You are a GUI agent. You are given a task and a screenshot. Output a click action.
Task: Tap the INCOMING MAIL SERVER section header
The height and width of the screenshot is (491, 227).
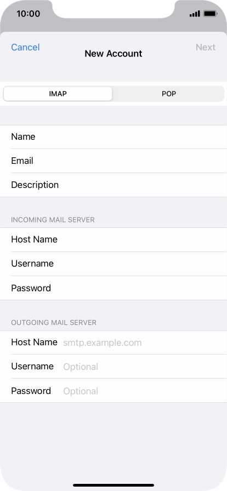[x=53, y=220]
